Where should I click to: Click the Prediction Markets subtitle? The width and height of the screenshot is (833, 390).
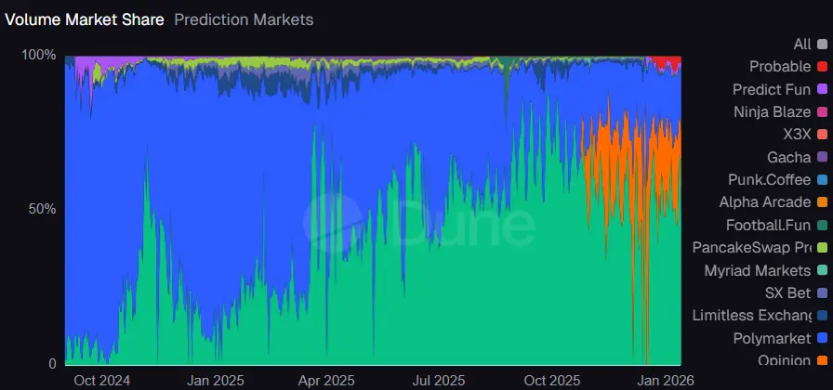point(244,20)
